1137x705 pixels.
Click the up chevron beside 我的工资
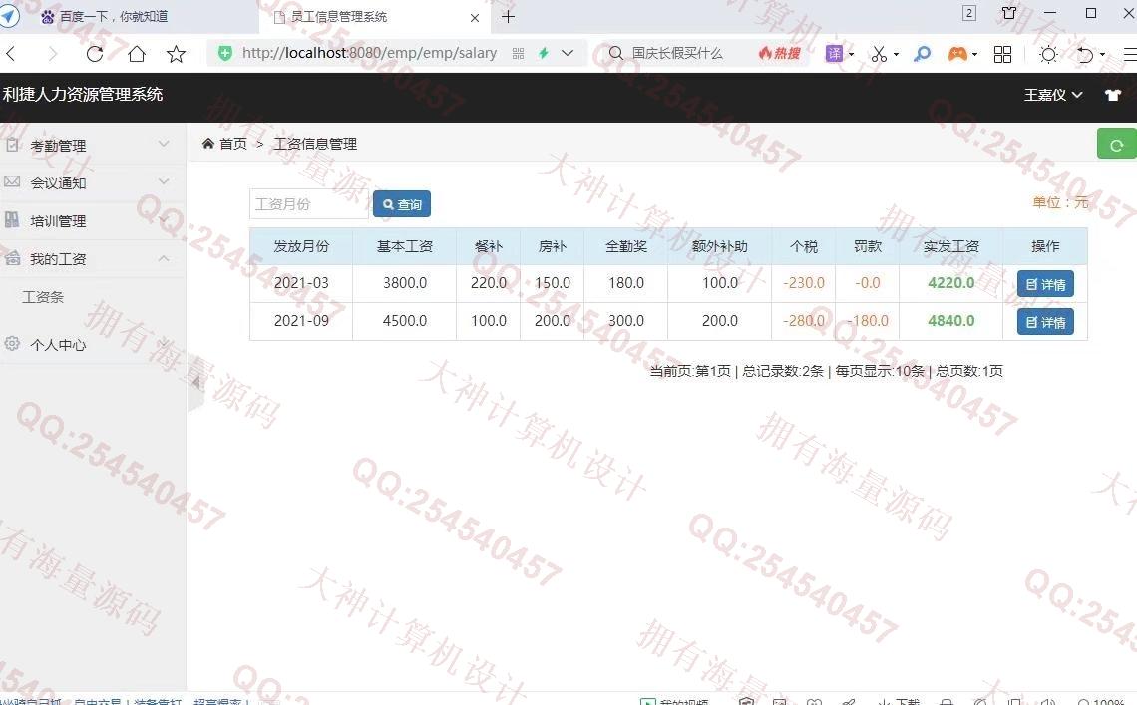click(x=164, y=258)
